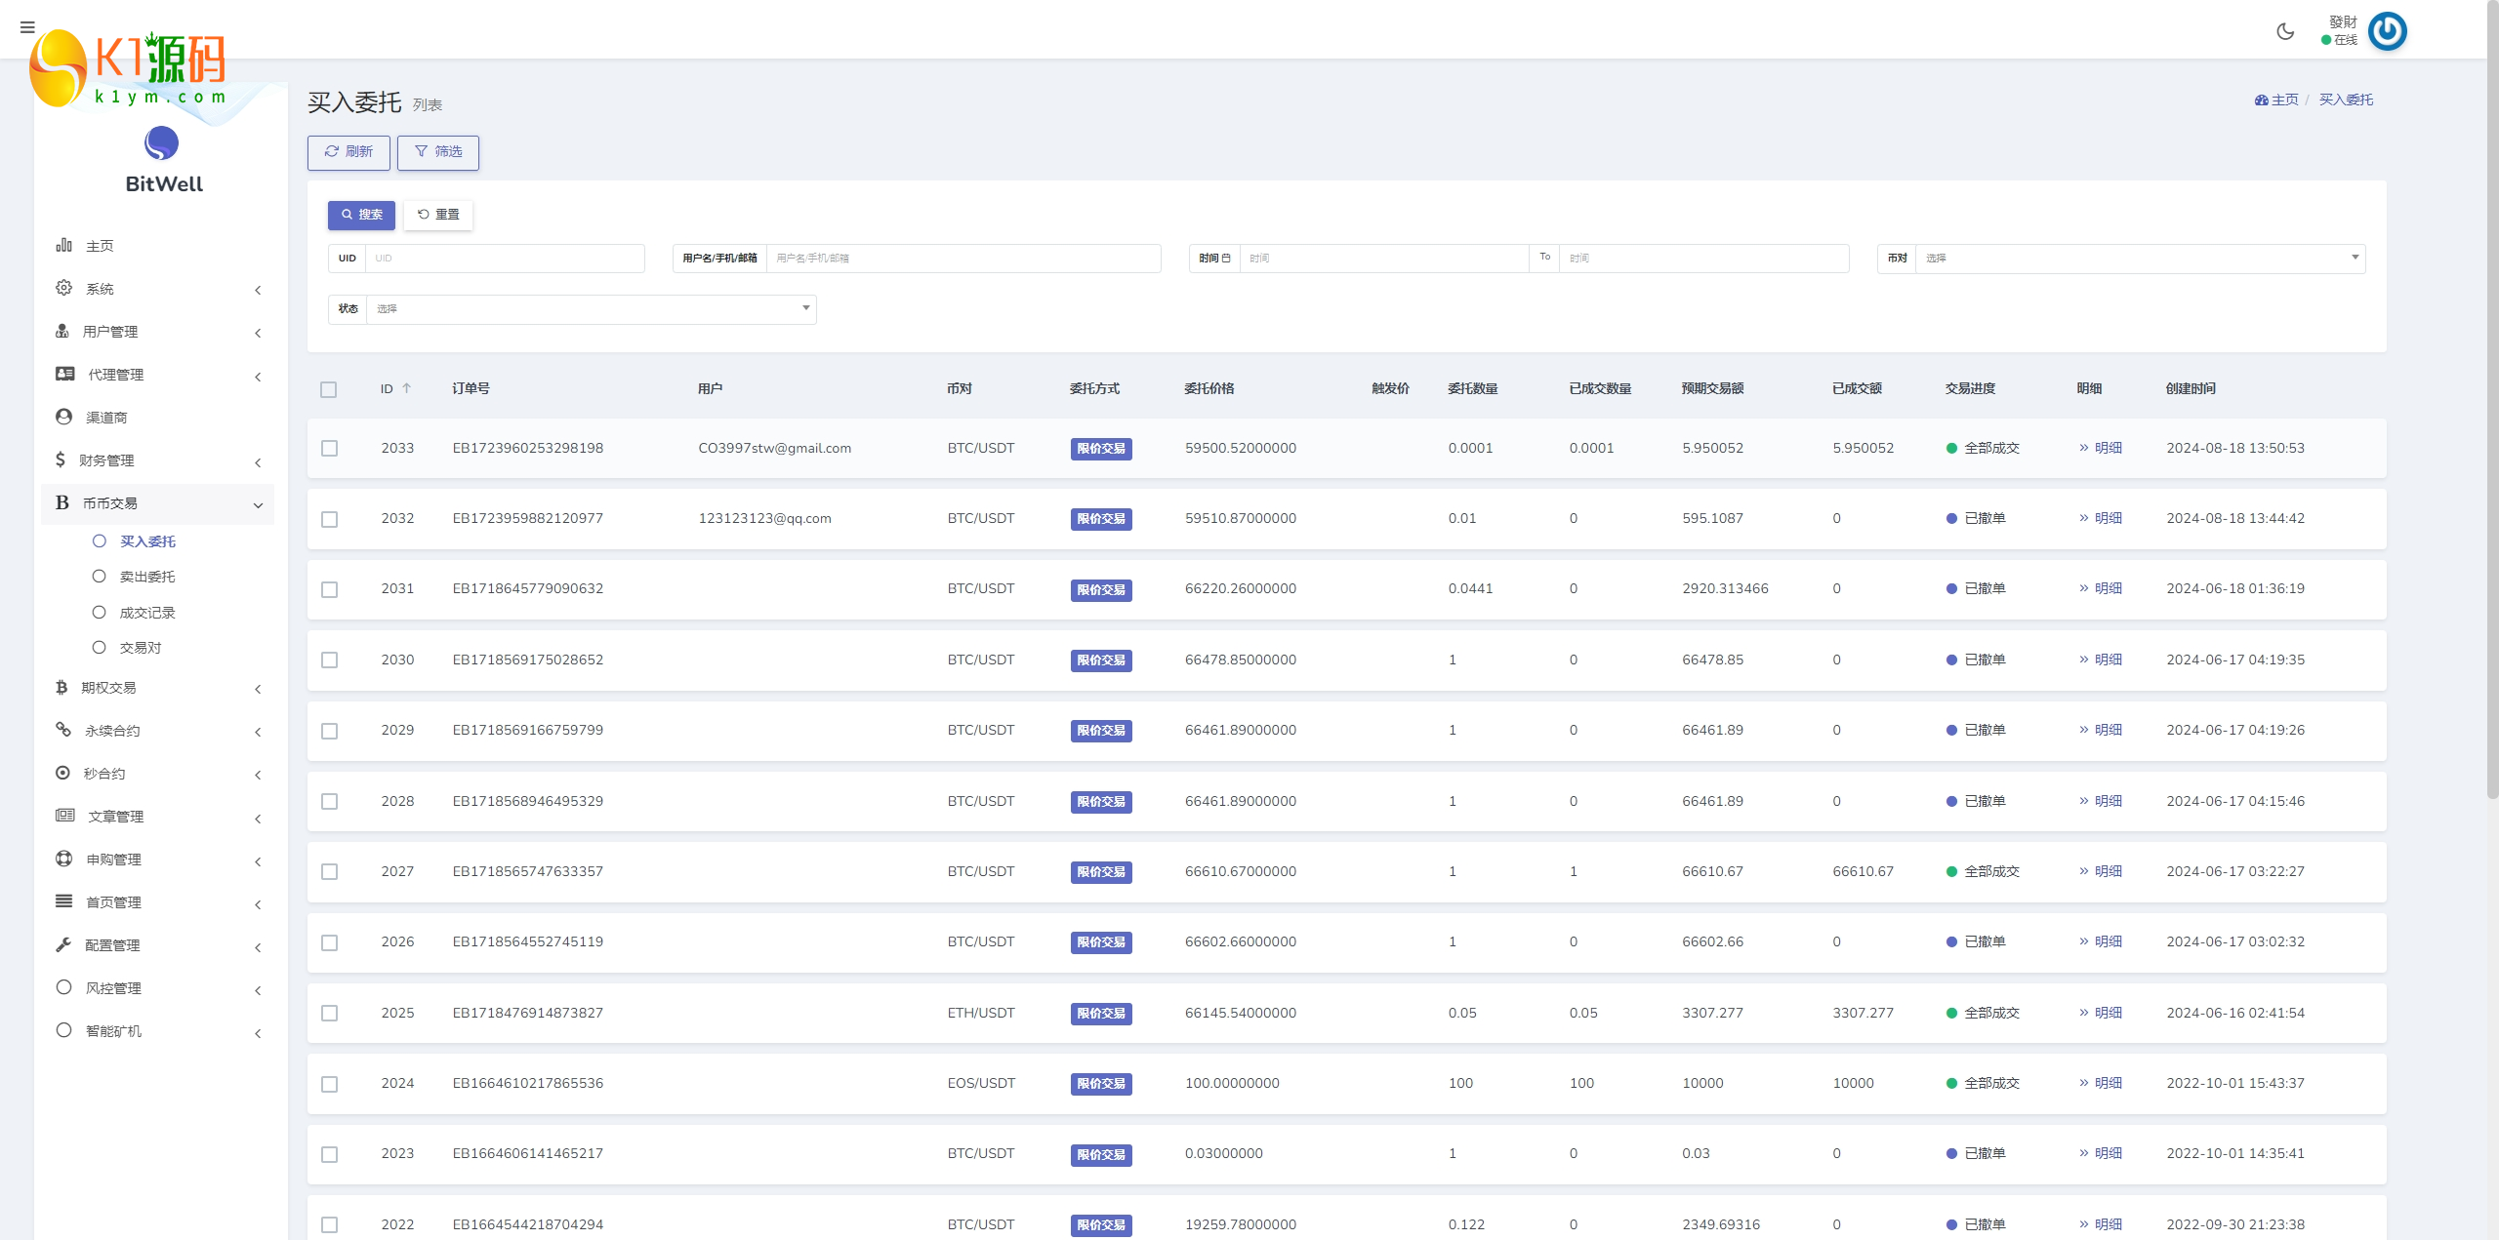
Task: Click the BitWell logo icon
Action: point(162,143)
